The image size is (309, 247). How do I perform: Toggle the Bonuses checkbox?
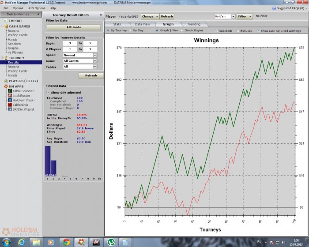pos(238,30)
